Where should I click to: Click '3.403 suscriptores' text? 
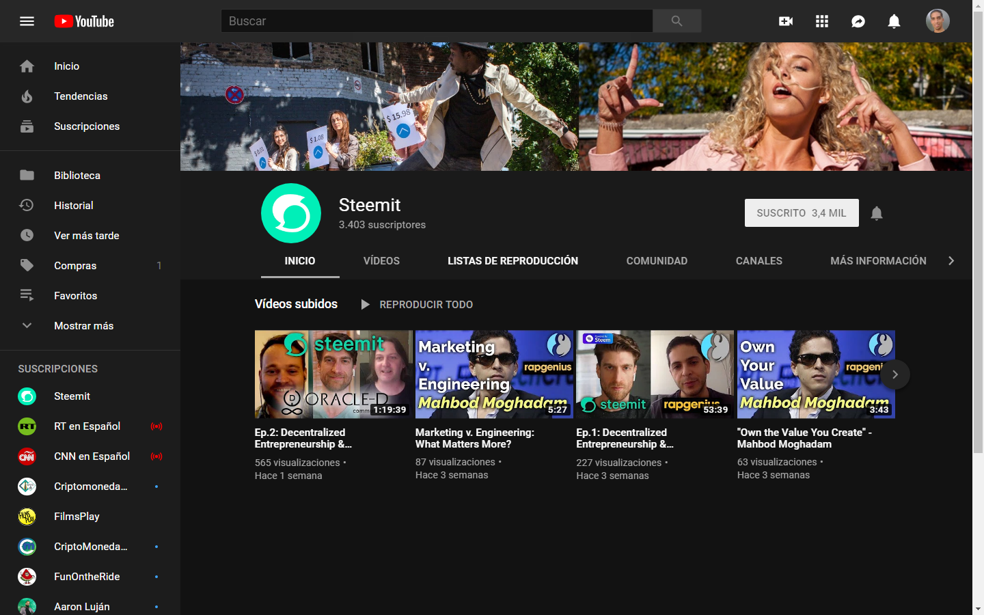tap(382, 225)
